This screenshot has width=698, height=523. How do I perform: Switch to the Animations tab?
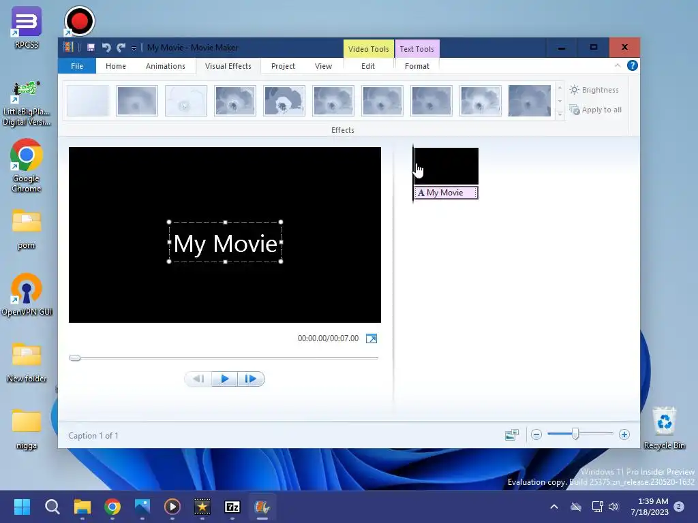pos(165,66)
